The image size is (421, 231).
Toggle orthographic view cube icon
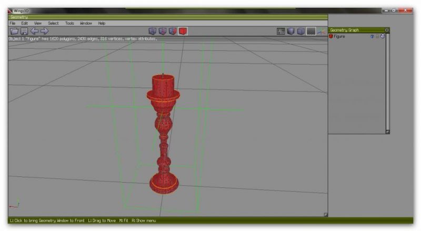pos(301,31)
